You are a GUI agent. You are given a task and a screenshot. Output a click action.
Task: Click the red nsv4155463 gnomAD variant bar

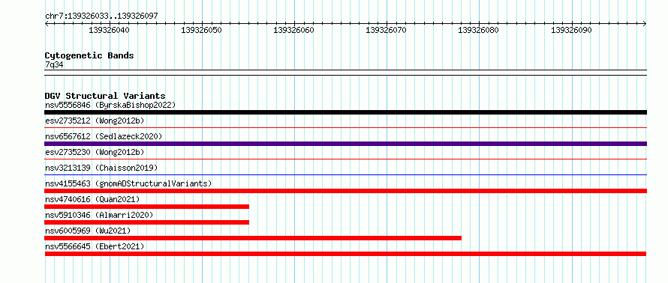coord(345,191)
